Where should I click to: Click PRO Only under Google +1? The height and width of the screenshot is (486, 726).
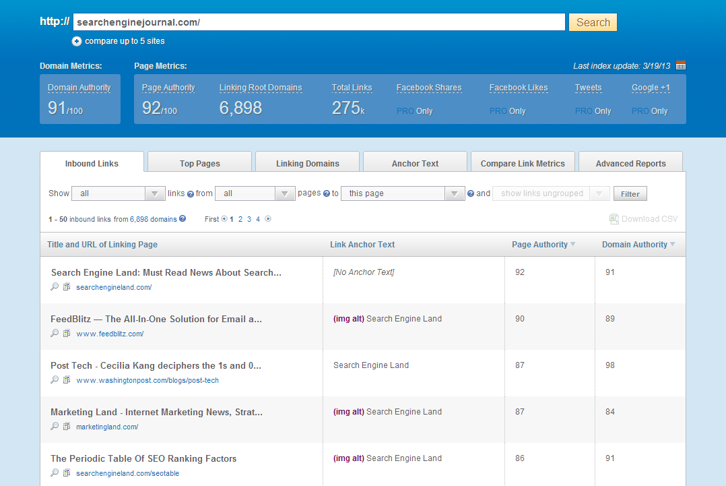click(650, 111)
